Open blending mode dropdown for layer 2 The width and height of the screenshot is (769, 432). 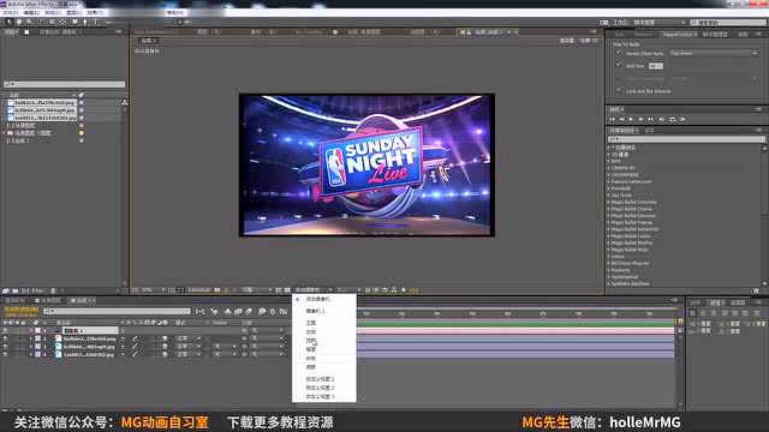[188, 338]
